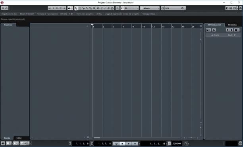This screenshot has height=147, width=243.
Task: Stop playback with the Stop button
Action: pyautogui.click(x=122, y=143)
